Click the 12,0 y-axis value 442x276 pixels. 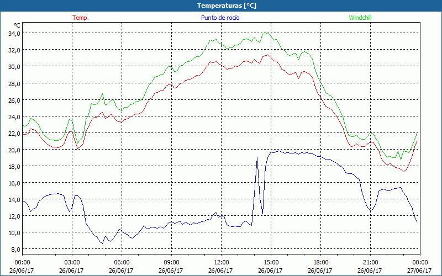point(14,216)
